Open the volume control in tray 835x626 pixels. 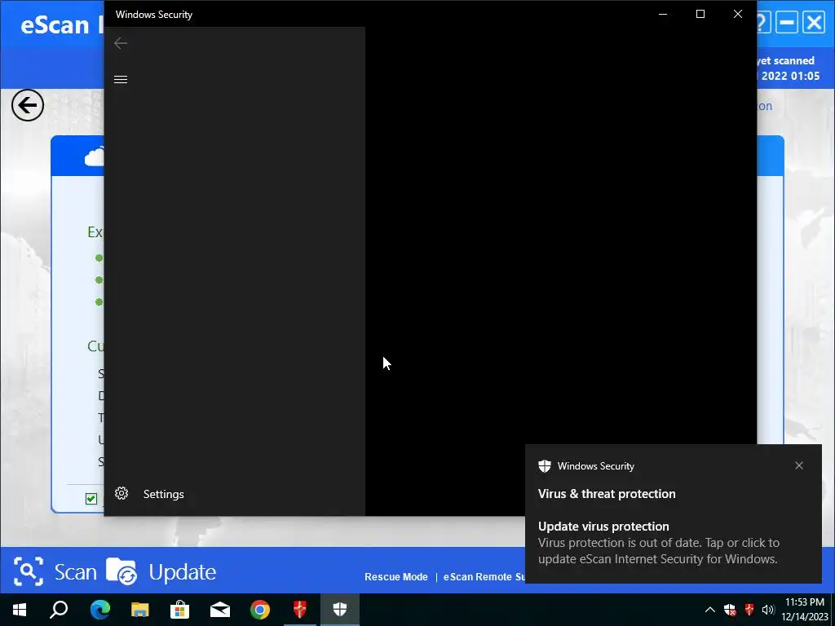click(x=768, y=610)
